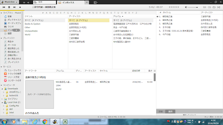223x125 pixels.
Task: Open the music library node
Action: tap(10, 16)
